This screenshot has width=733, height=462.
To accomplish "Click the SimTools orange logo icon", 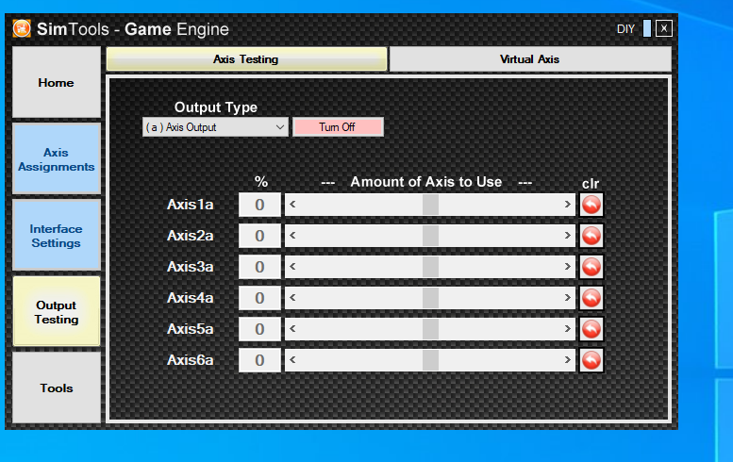I will tap(22, 28).
